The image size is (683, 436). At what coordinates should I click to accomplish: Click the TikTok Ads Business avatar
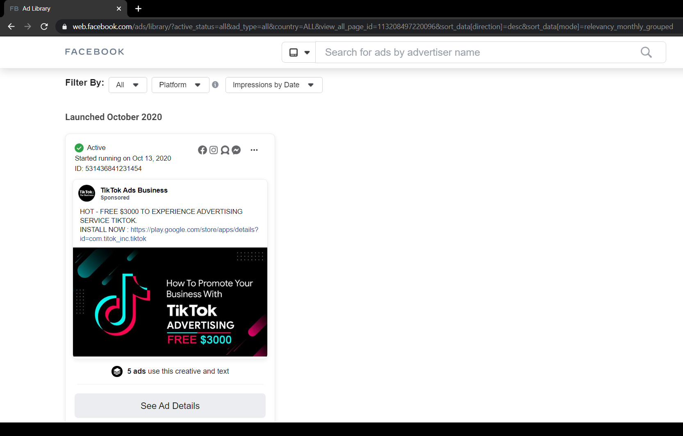pyautogui.click(x=87, y=193)
